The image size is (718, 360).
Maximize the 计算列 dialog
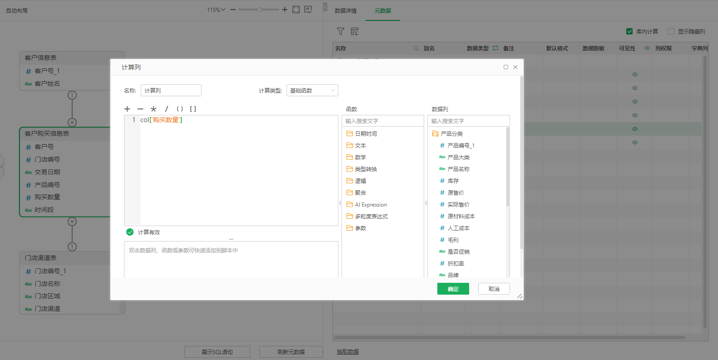pyautogui.click(x=506, y=67)
